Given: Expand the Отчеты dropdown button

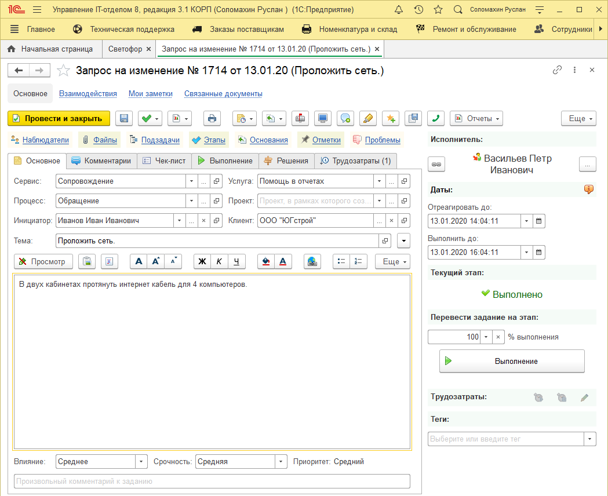Looking at the screenshot, I should [476, 118].
